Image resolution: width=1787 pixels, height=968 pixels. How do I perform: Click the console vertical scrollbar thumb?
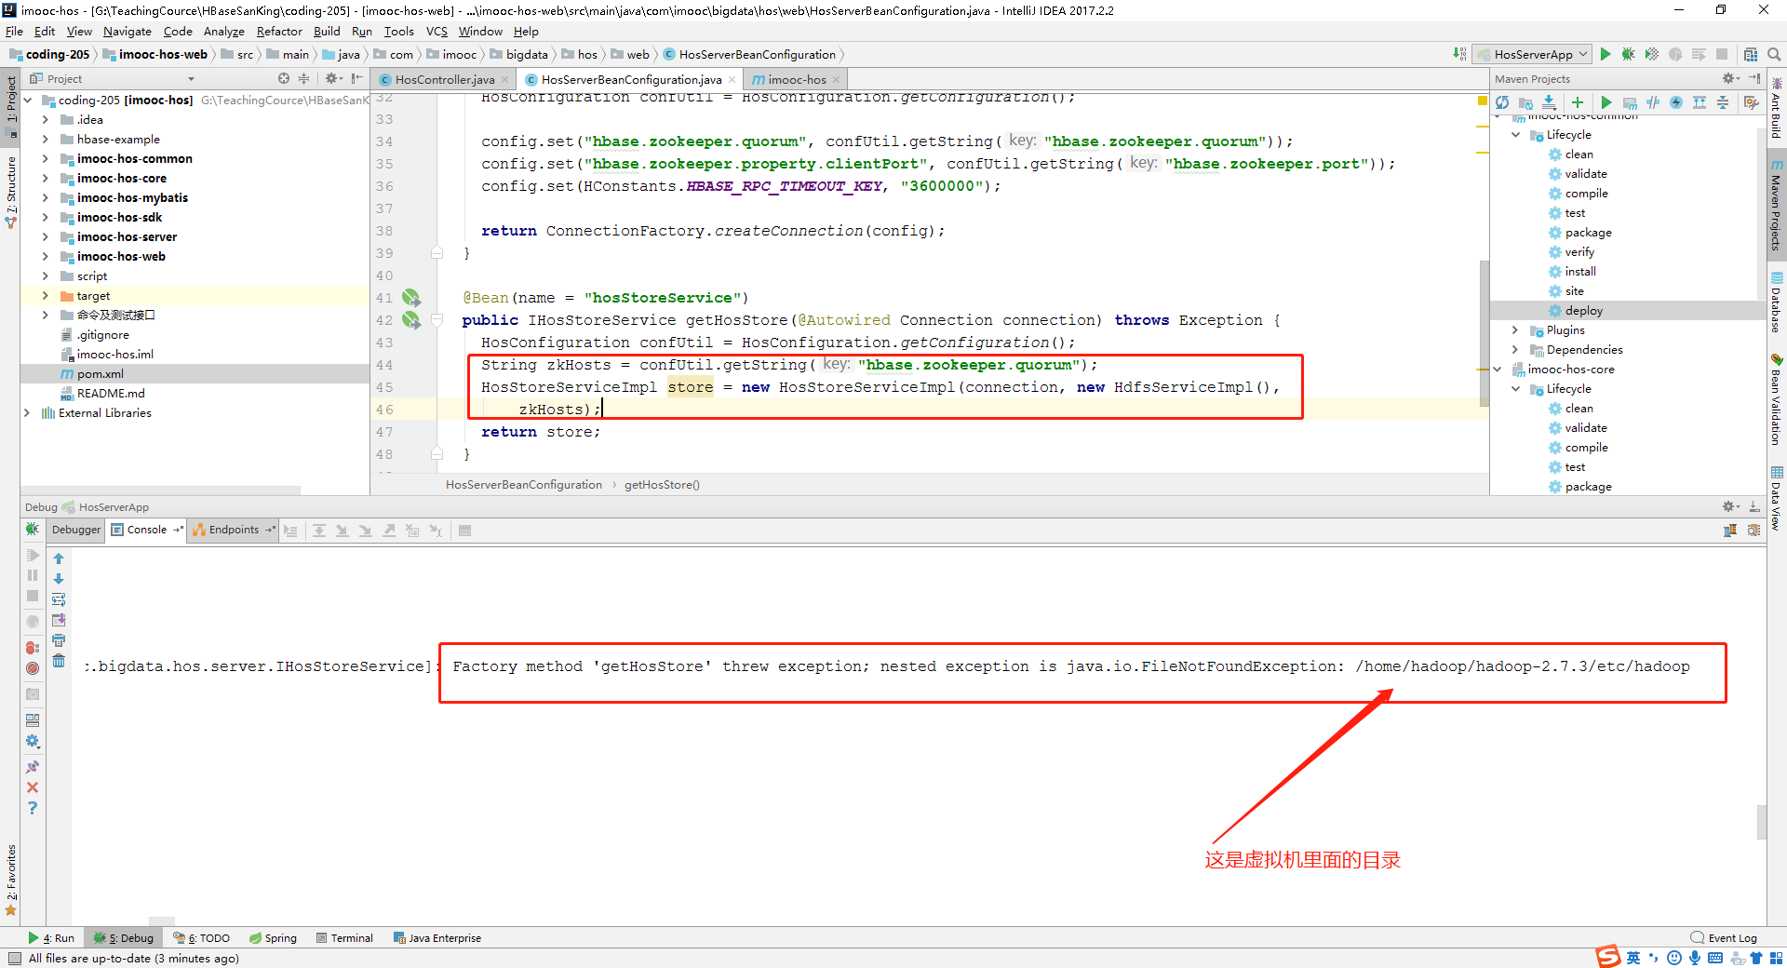pyautogui.click(x=1761, y=822)
